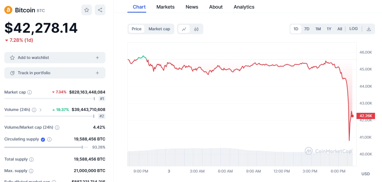Set chart range to 1Y
The image size is (382, 182).
[x=329, y=29]
